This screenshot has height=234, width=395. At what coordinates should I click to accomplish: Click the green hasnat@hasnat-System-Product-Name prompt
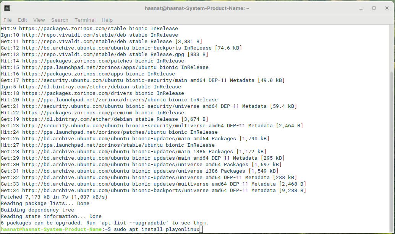click(51, 229)
